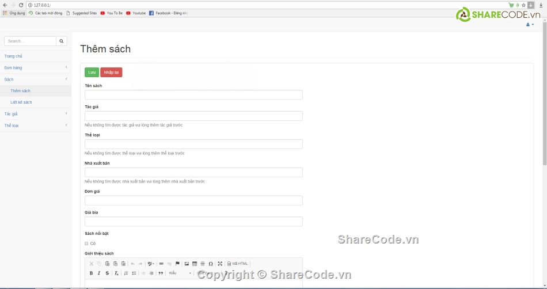This screenshot has width=547, height=289.
Task: Click the Giá bìa input field
Action: coord(193,222)
